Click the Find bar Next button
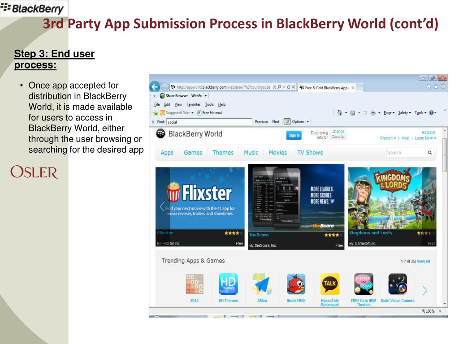Image resolution: width=459 pixels, height=344 pixels. (276, 122)
